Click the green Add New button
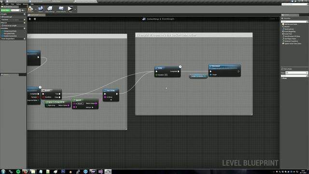309x174 pixels. coord(5,10)
